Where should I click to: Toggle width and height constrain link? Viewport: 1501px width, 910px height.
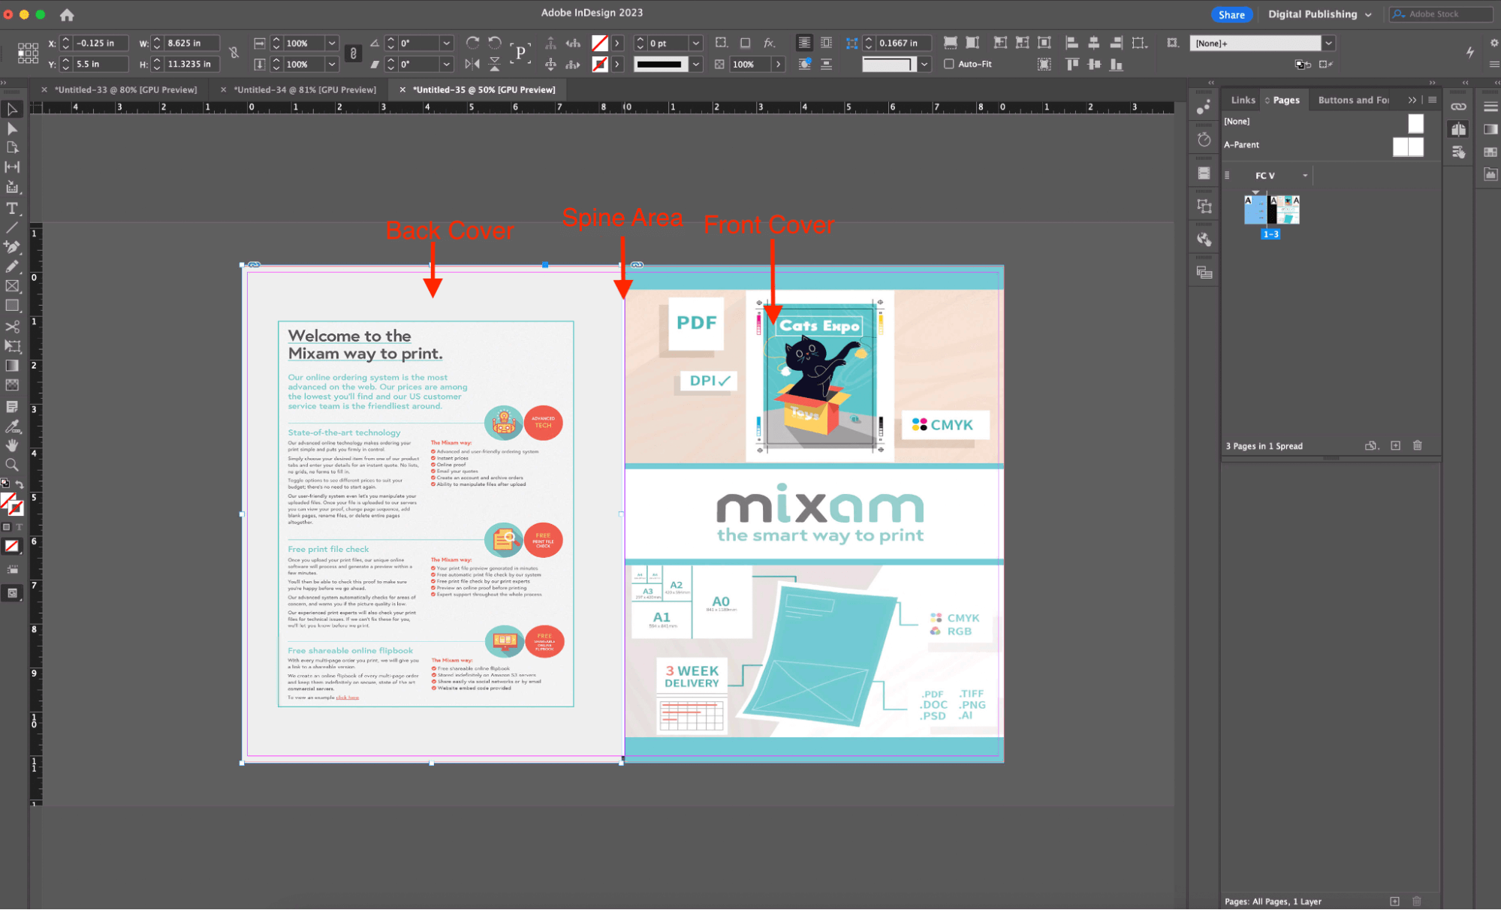coord(234,53)
